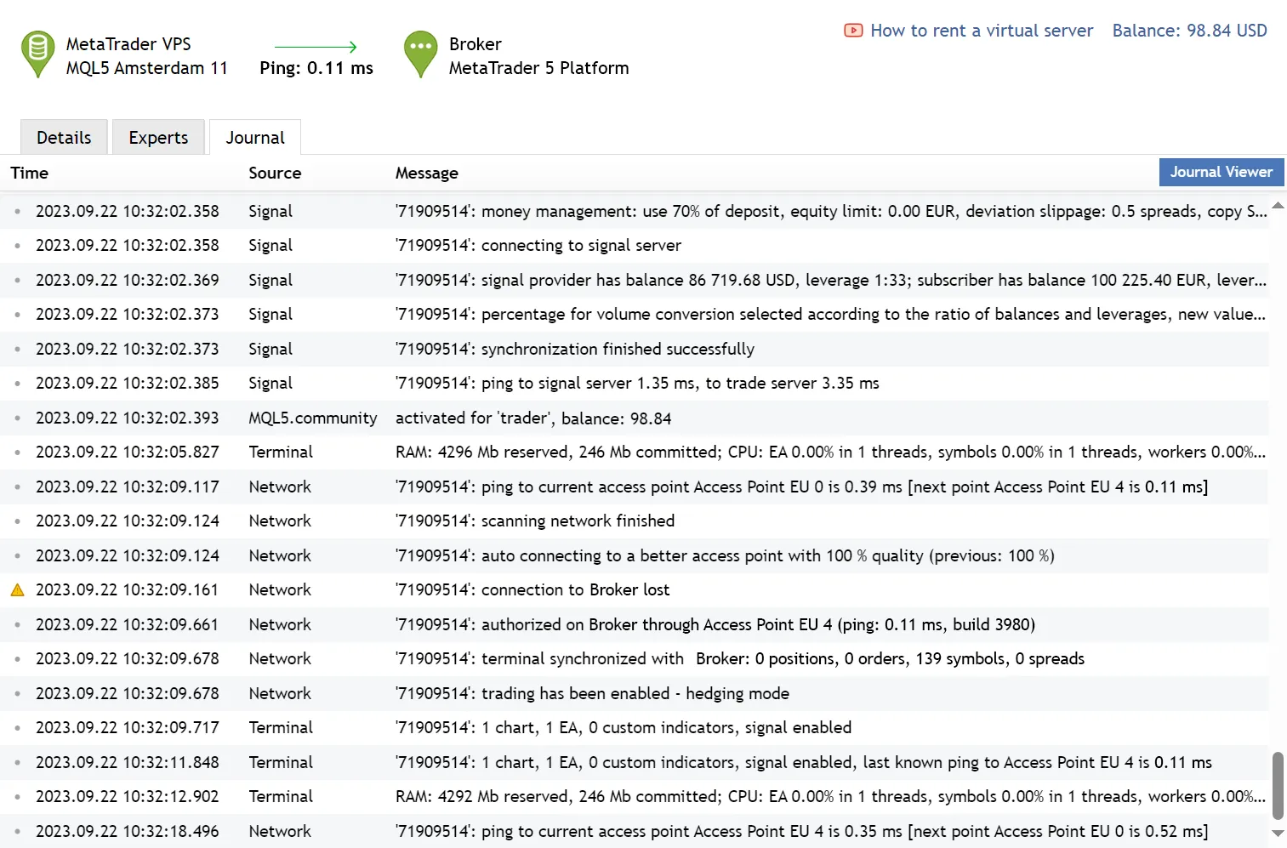Click scrollbar up arrow in journal list
Image resolution: width=1287 pixels, height=848 pixels.
1278,205
